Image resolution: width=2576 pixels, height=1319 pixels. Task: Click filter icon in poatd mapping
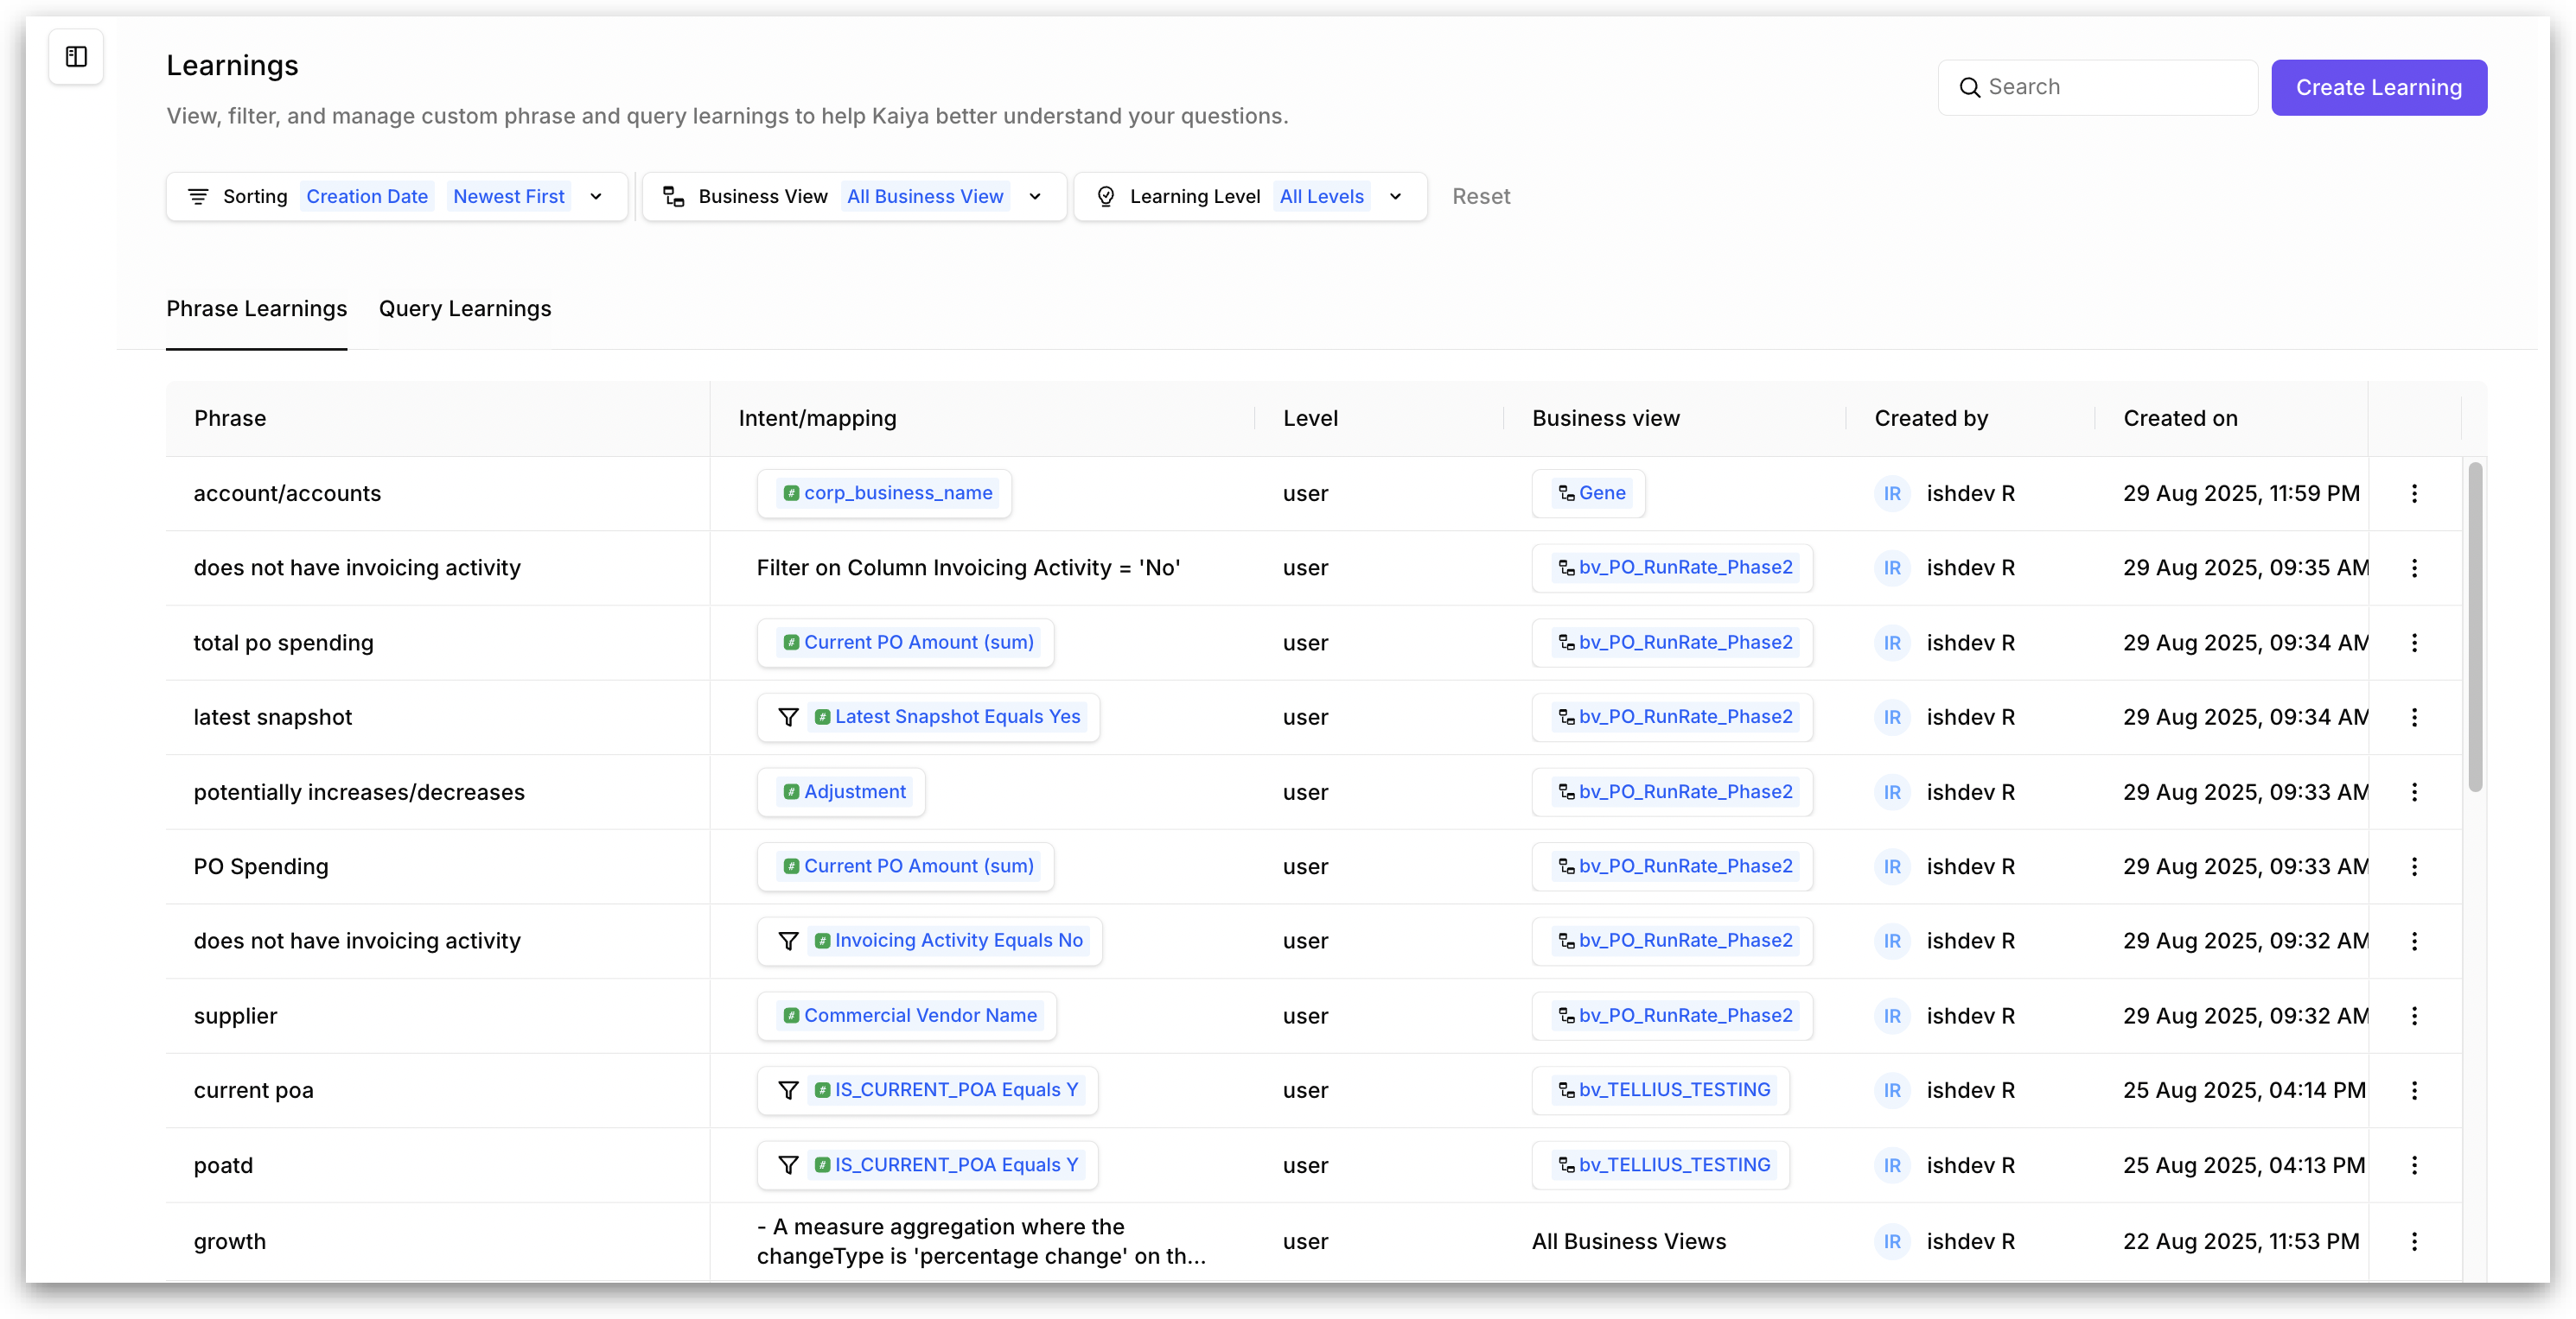point(788,1165)
